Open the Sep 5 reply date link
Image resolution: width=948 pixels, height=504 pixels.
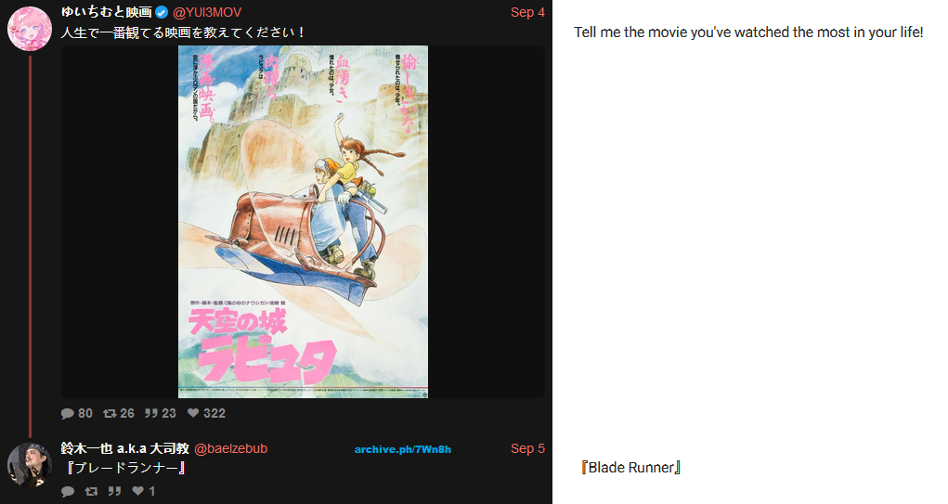click(x=527, y=448)
